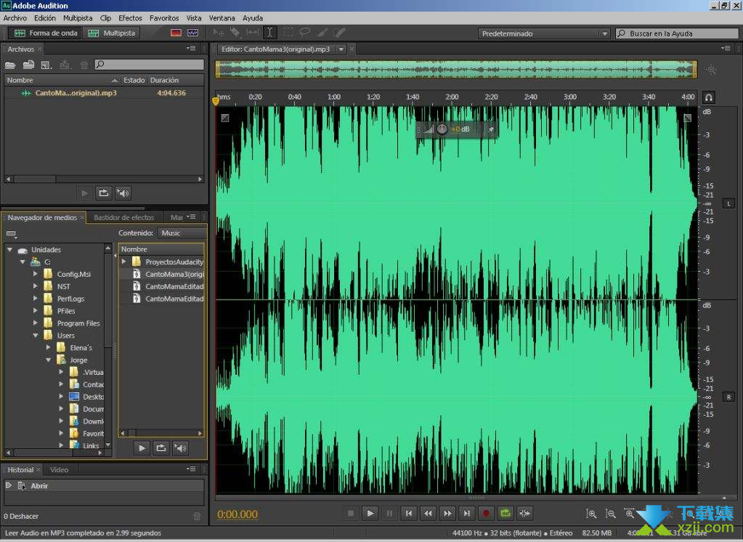
Task: Toggle auto-play in Archivos panel
Action: click(123, 193)
